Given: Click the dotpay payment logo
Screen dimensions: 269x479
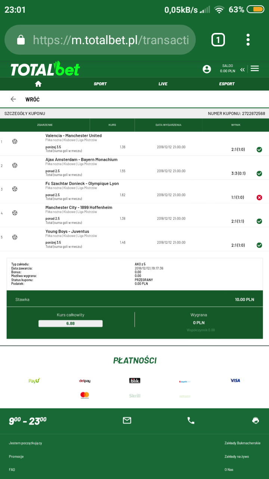Looking at the screenshot, I should (84, 381).
